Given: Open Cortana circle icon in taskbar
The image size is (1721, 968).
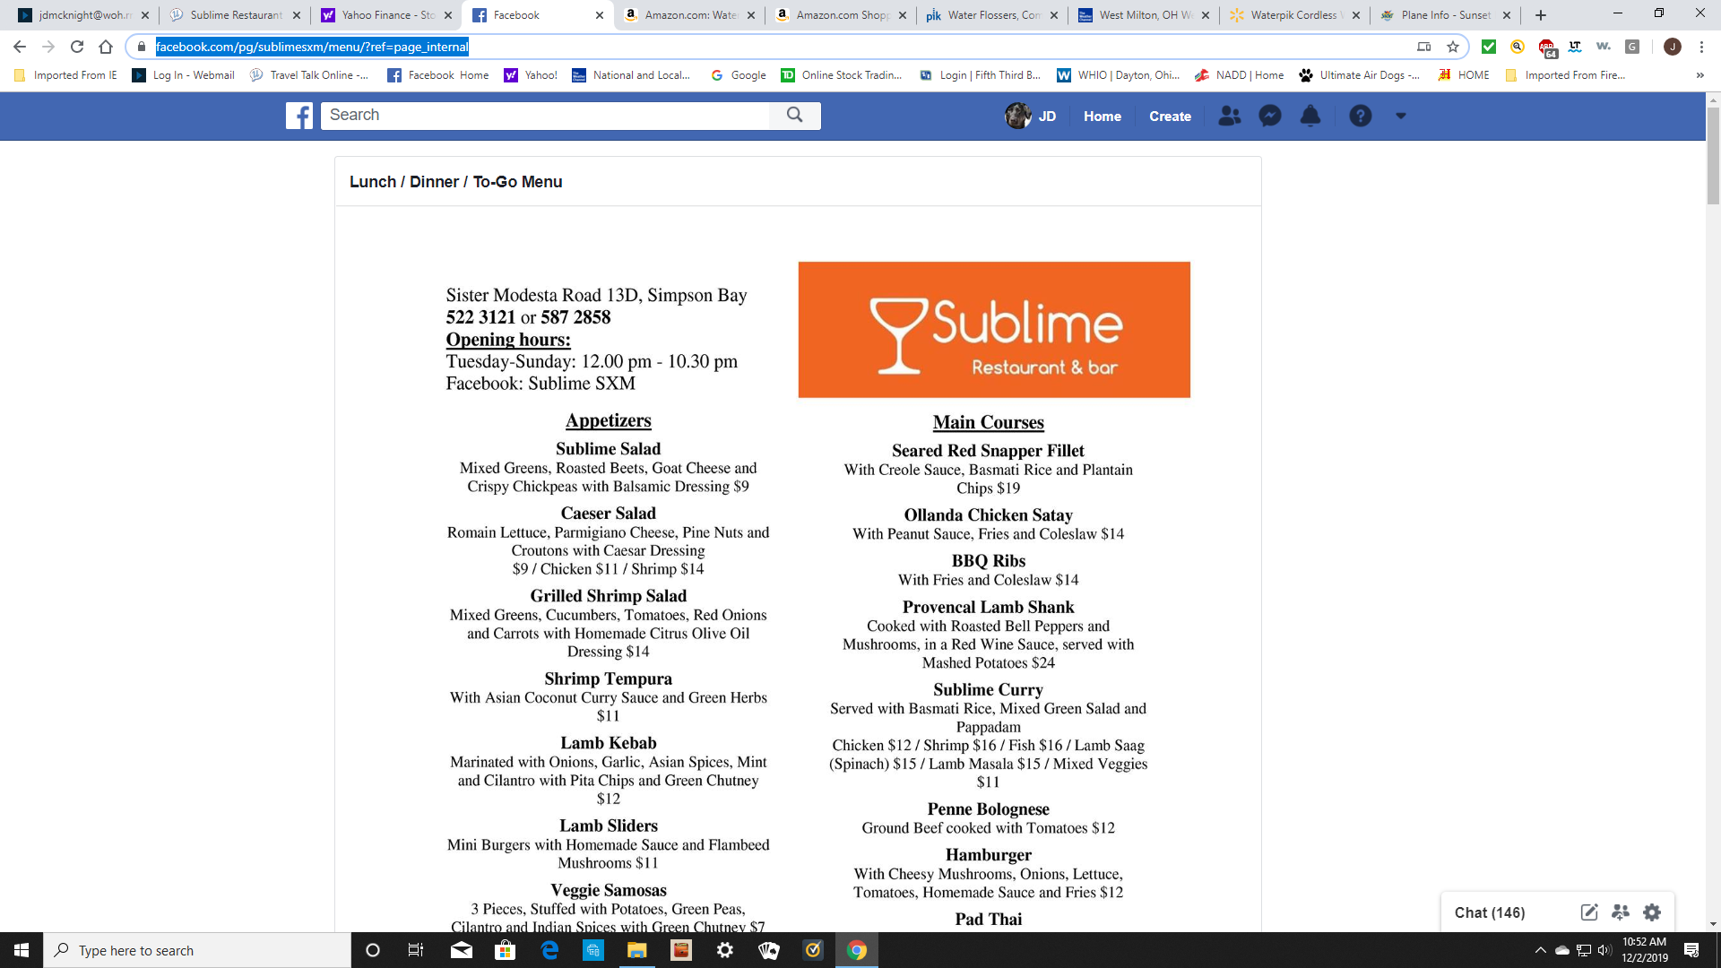Looking at the screenshot, I should tap(373, 950).
